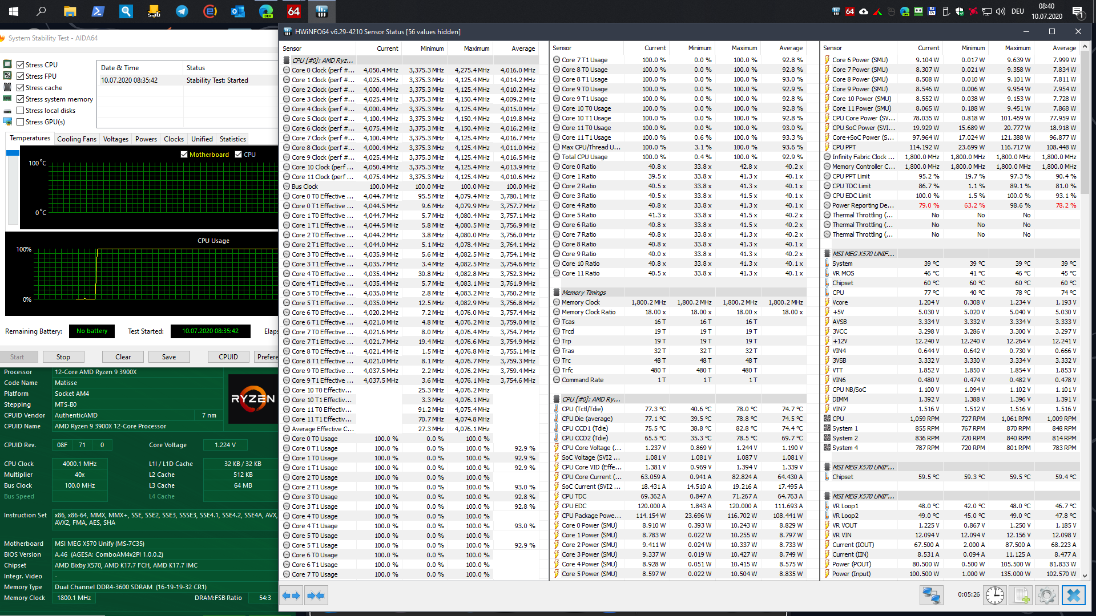This screenshot has height=616, width=1096.
Task: Open AIDA64 from the taskbar
Action: [293, 11]
